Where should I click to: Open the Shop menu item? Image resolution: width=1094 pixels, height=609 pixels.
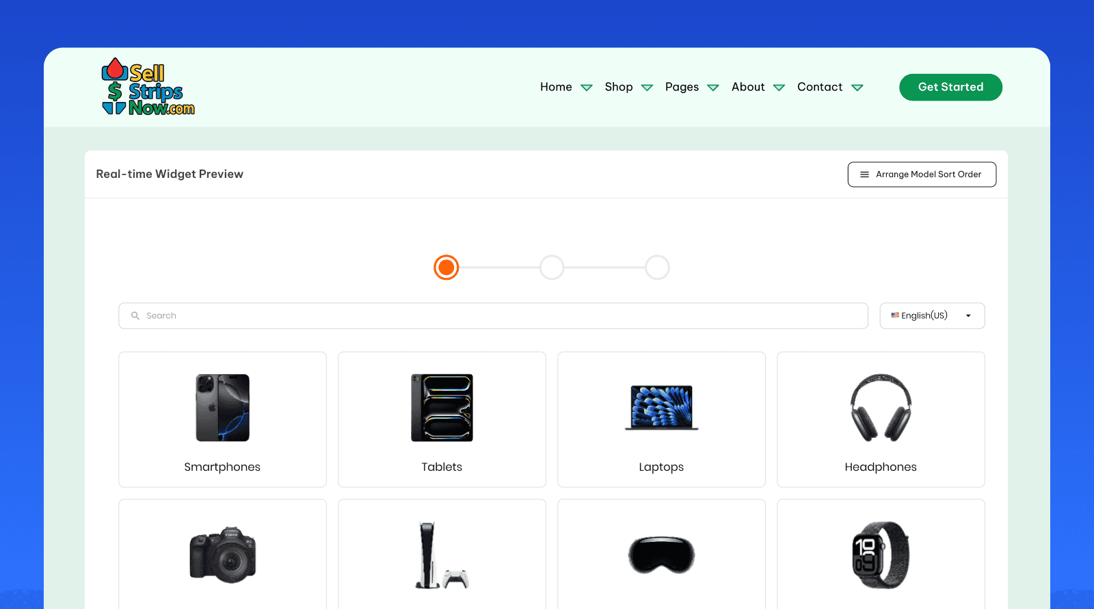pos(619,87)
